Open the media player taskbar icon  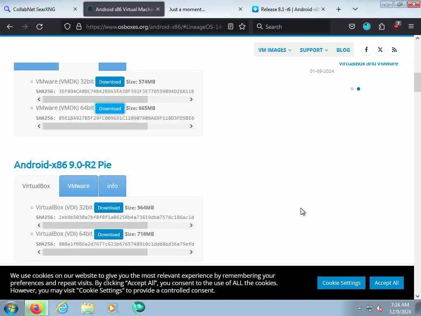112,308
